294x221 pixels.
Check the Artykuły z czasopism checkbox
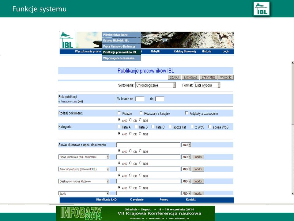187,113
